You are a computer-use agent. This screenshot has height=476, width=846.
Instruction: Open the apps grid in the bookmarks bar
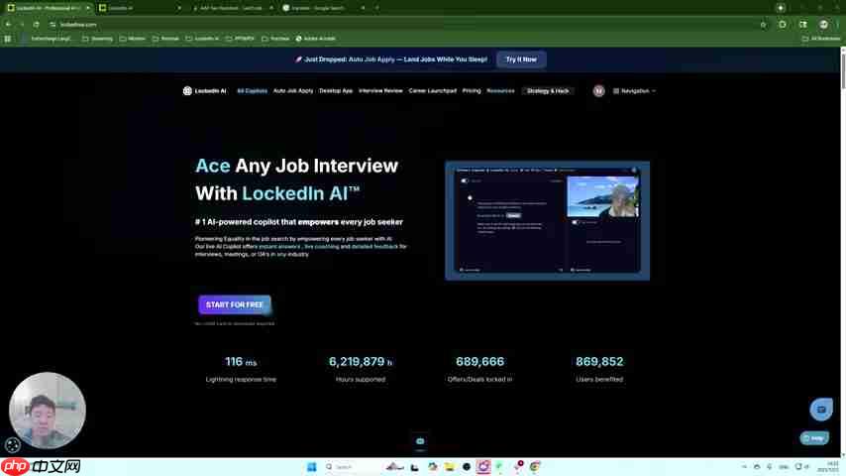point(8,39)
